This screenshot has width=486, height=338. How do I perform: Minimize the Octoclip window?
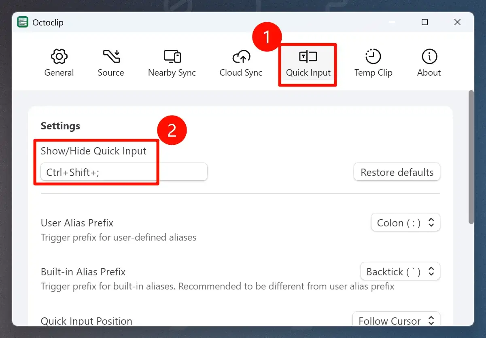click(391, 22)
